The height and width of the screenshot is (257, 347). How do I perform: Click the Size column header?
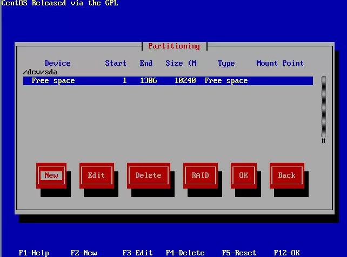tap(181, 64)
